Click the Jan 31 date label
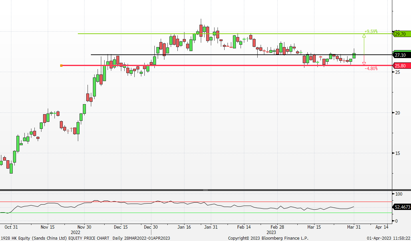Image resolution: width=411 pixels, height=241 pixels. click(211, 227)
